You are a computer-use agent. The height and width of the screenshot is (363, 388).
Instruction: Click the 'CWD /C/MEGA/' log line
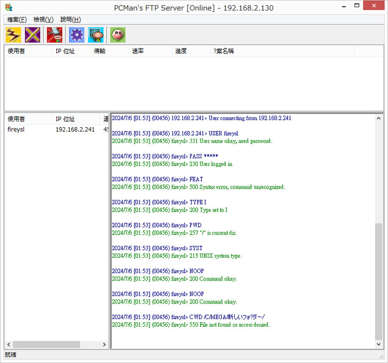pos(189,317)
